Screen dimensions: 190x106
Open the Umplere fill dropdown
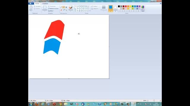pos(95,9)
